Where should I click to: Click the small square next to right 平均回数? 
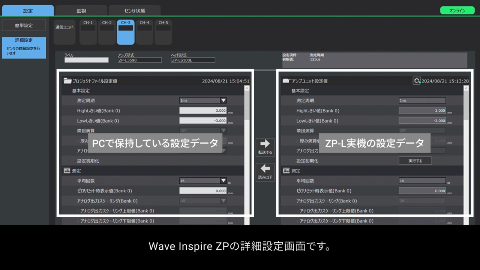448,183
